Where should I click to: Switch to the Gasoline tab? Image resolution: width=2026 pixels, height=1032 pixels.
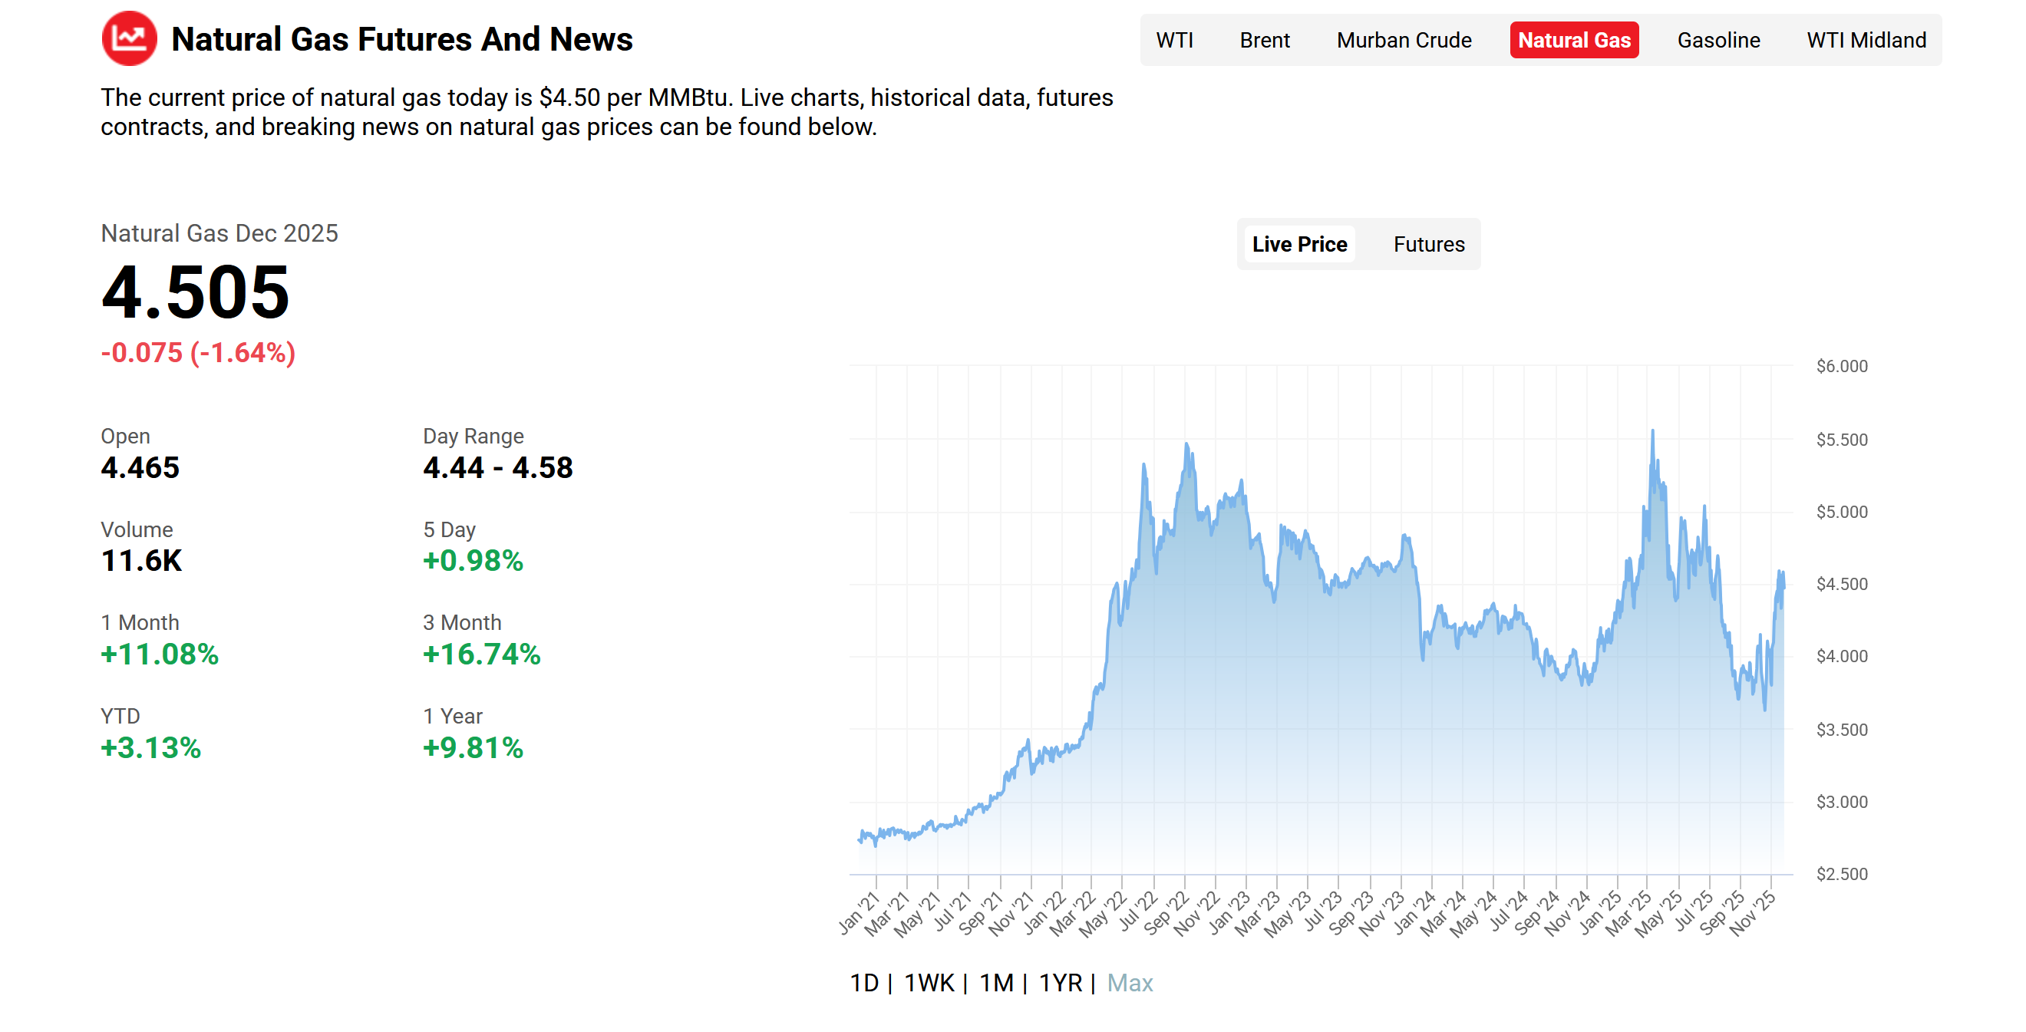(1717, 40)
